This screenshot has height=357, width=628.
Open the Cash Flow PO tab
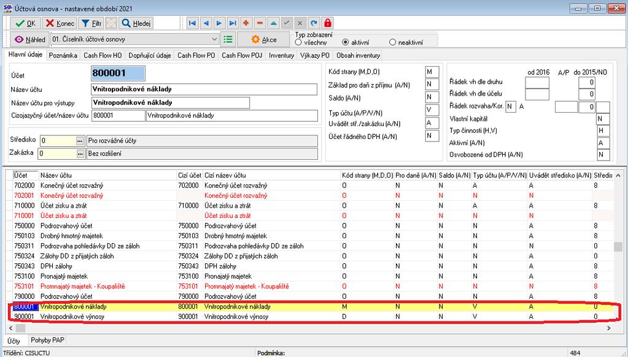[196, 56]
